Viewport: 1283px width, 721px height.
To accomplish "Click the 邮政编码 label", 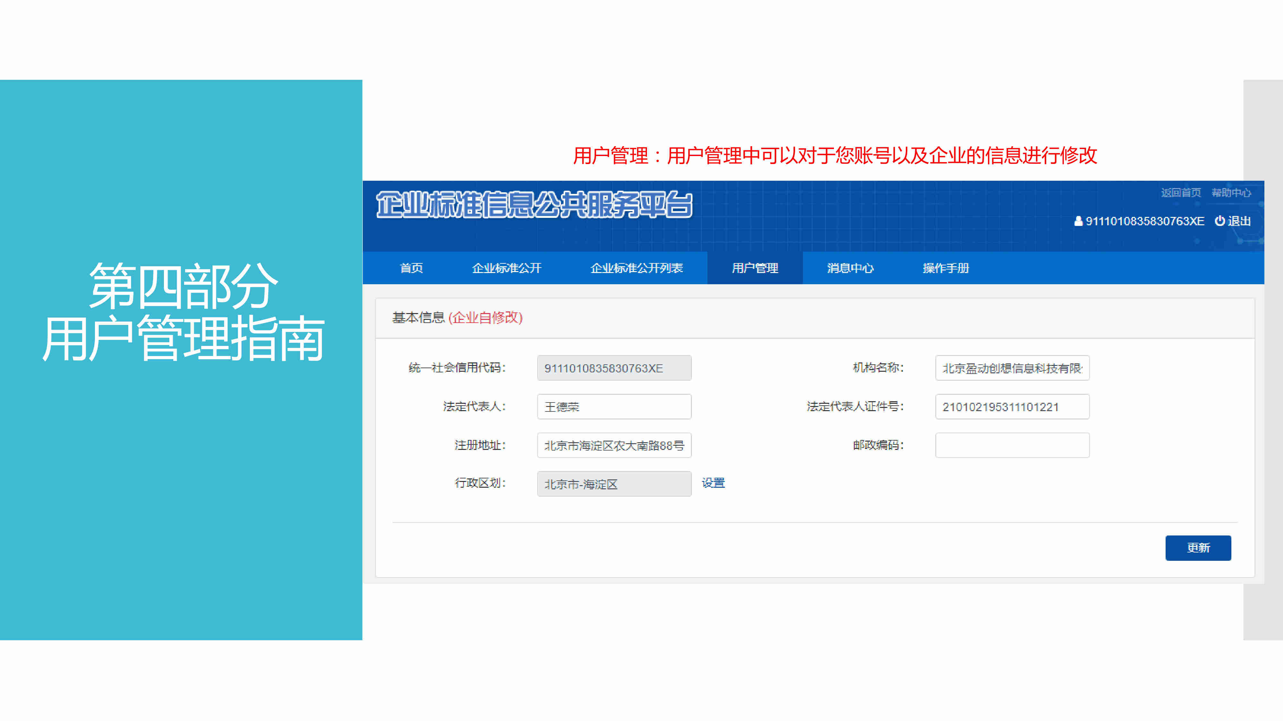I will point(878,445).
